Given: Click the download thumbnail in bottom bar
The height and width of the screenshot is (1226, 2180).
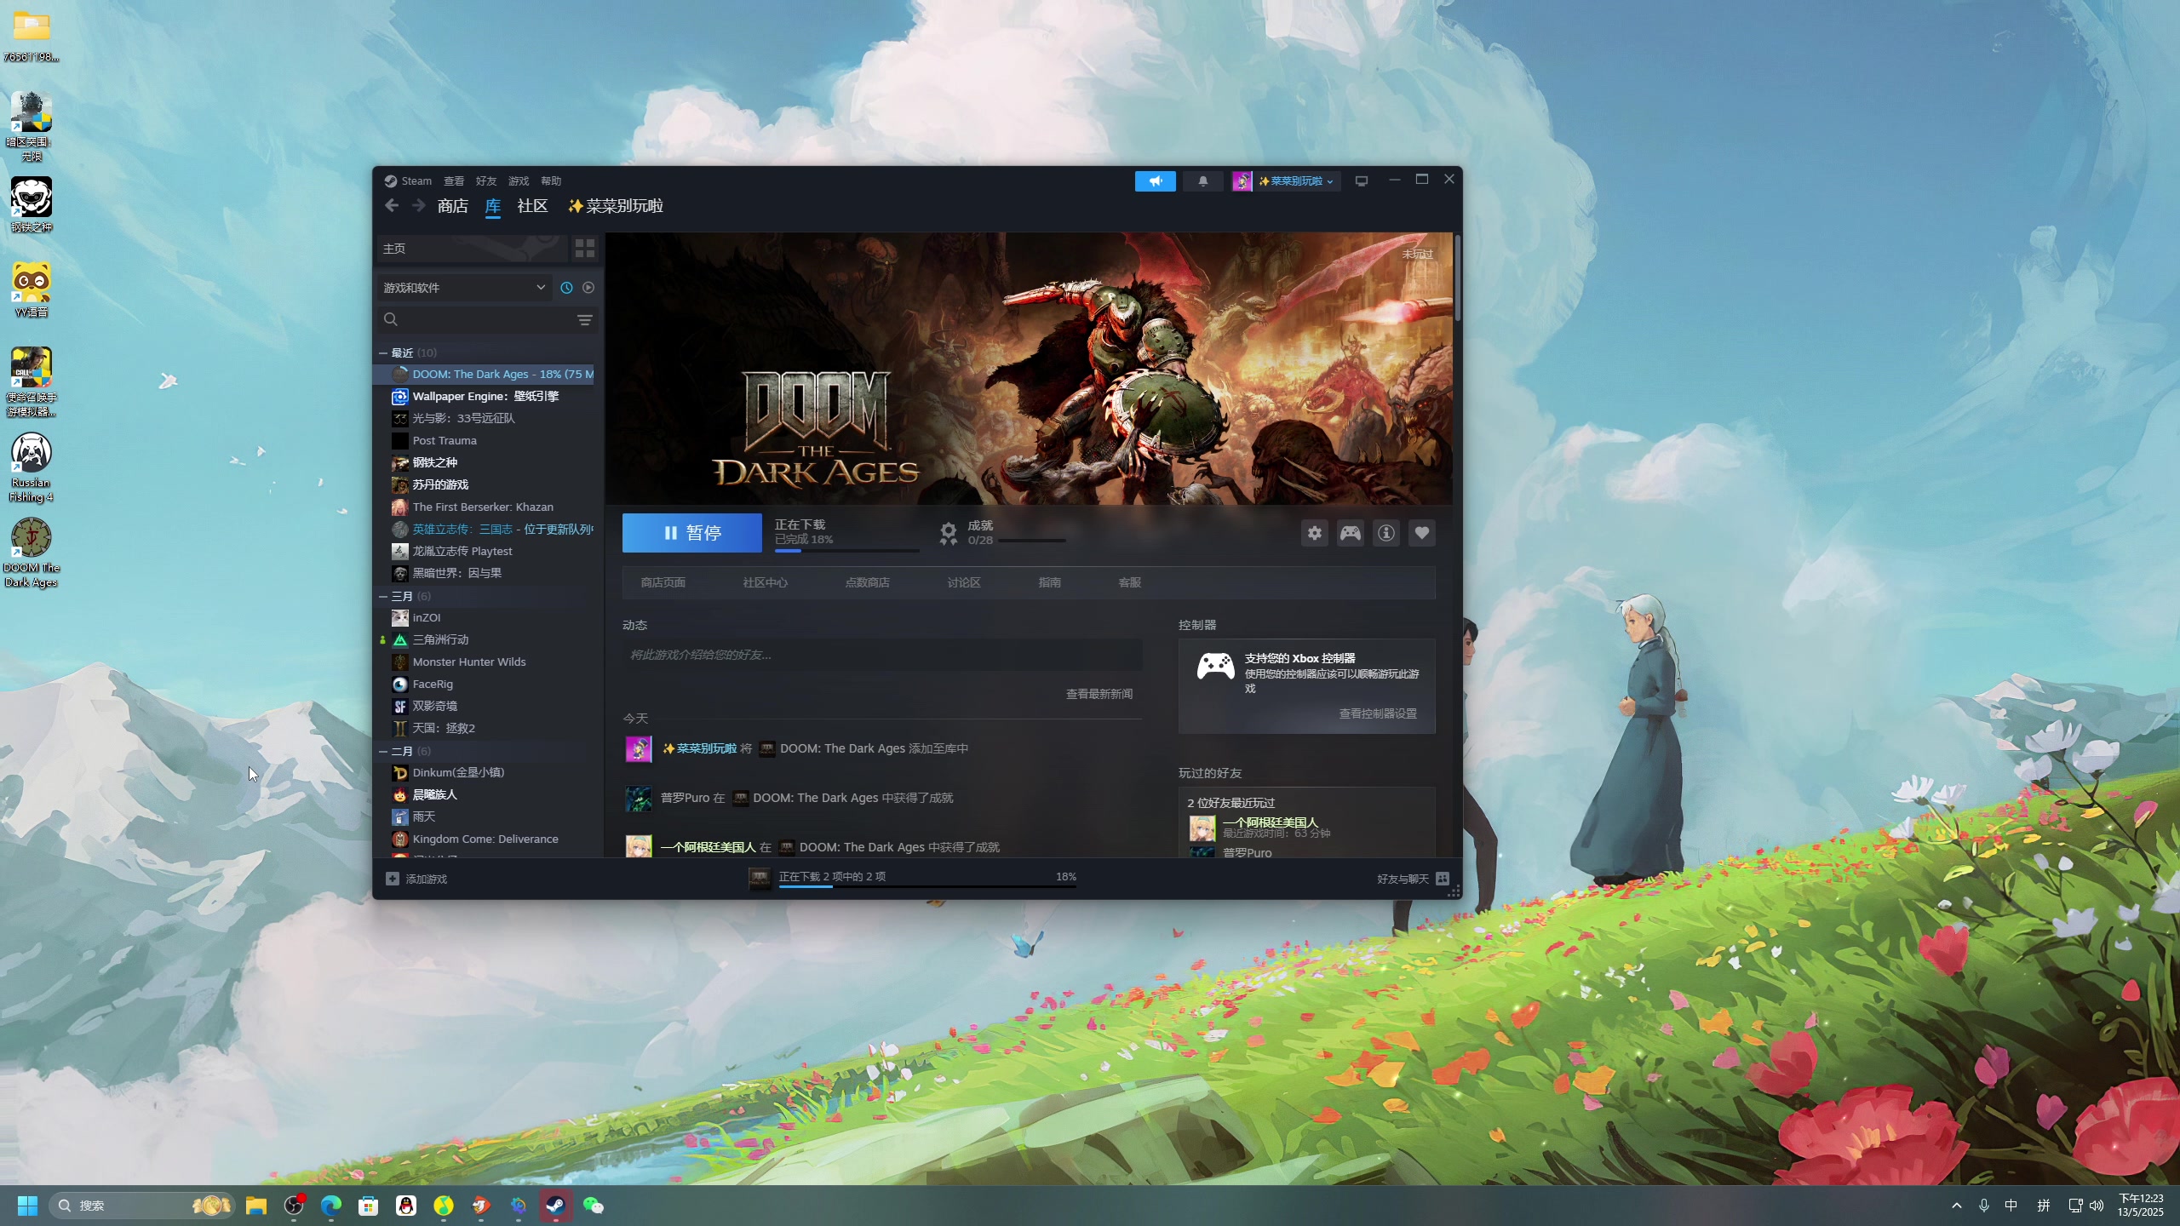Looking at the screenshot, I should click(x=760, y=879).
